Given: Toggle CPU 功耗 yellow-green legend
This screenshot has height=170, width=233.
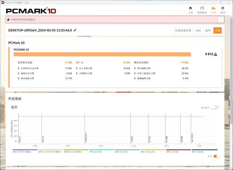Looking at the screenshot, I should (x=153, y=151).
